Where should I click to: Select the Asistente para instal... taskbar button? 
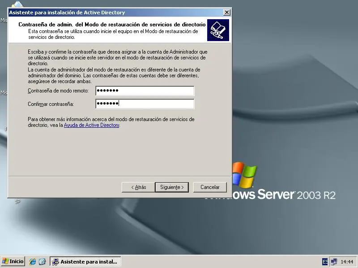point(85,261)
